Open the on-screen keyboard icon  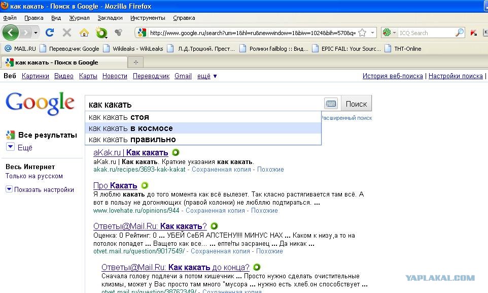click(331, 104)
